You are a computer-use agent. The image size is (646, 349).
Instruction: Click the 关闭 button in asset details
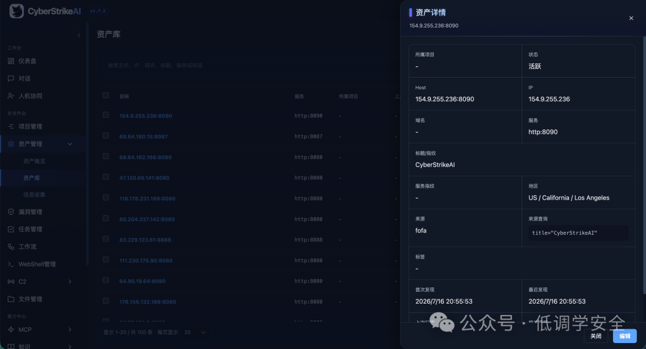tap(596, 336)
